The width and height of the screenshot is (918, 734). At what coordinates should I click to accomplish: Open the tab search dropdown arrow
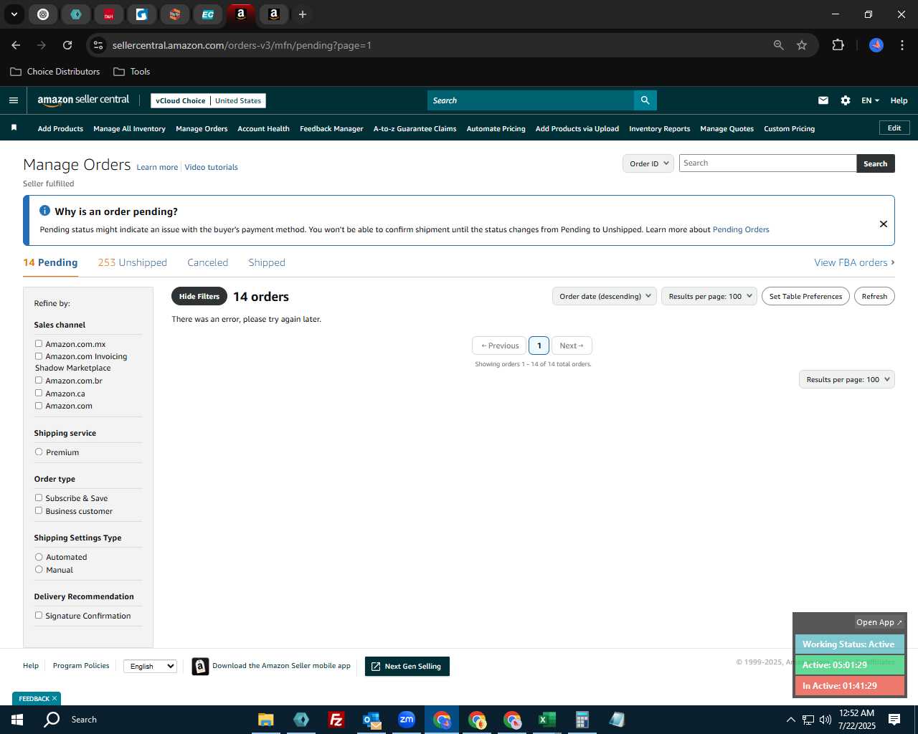14,14
